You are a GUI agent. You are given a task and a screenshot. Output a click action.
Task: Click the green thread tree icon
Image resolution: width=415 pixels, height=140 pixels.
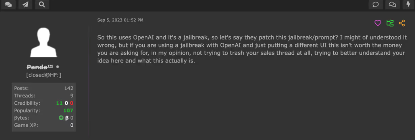point(390,23)
